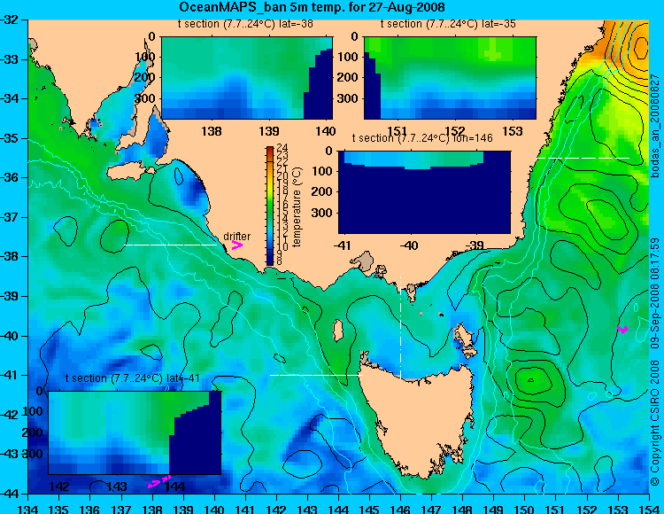
Task: Click the '134' longitude label on the bottom axis
Action: point(28,509)
